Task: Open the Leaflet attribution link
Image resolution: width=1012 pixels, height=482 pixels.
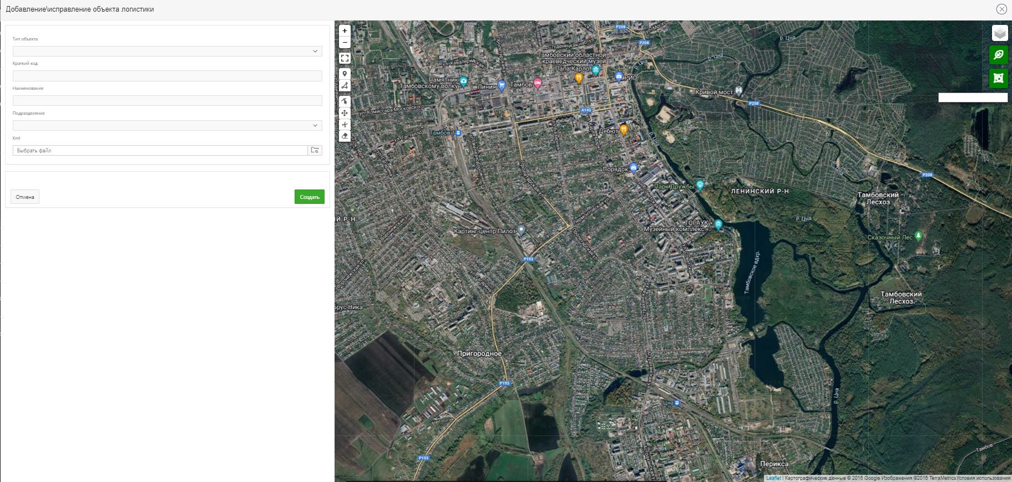Action: (773, 478)
